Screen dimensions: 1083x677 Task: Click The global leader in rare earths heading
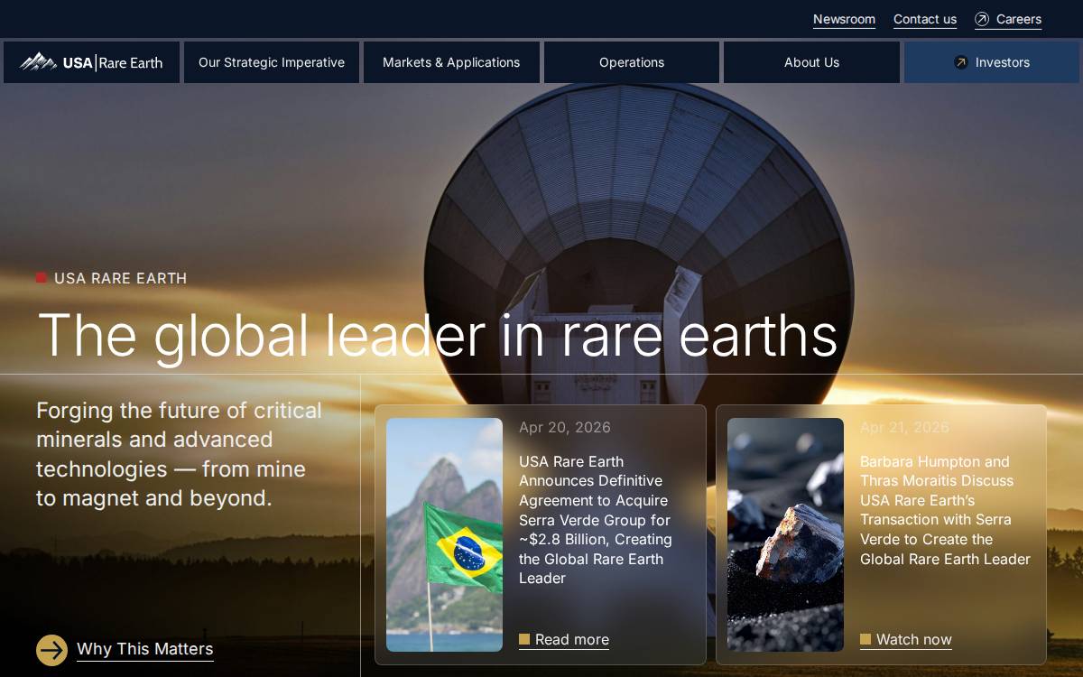[438, 335]
